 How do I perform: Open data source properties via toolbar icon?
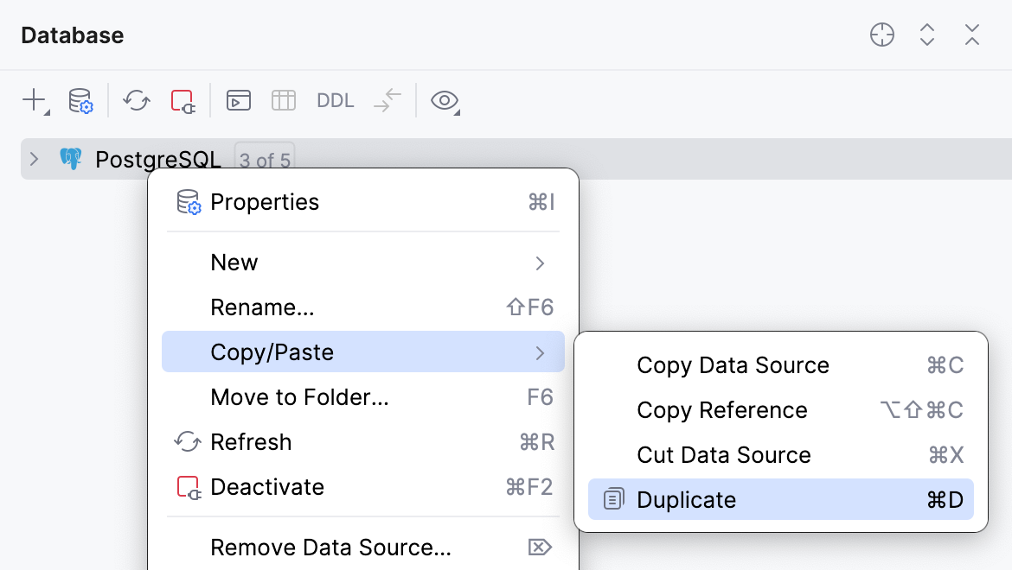(80, 100)
